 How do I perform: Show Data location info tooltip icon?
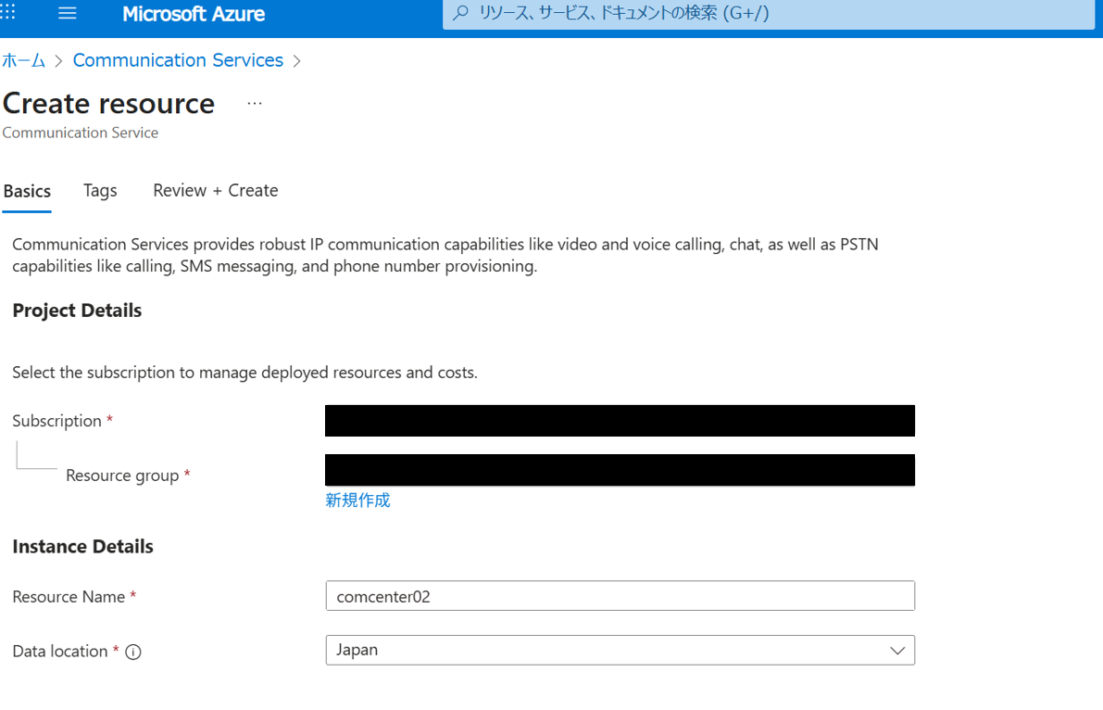point(133,653)
